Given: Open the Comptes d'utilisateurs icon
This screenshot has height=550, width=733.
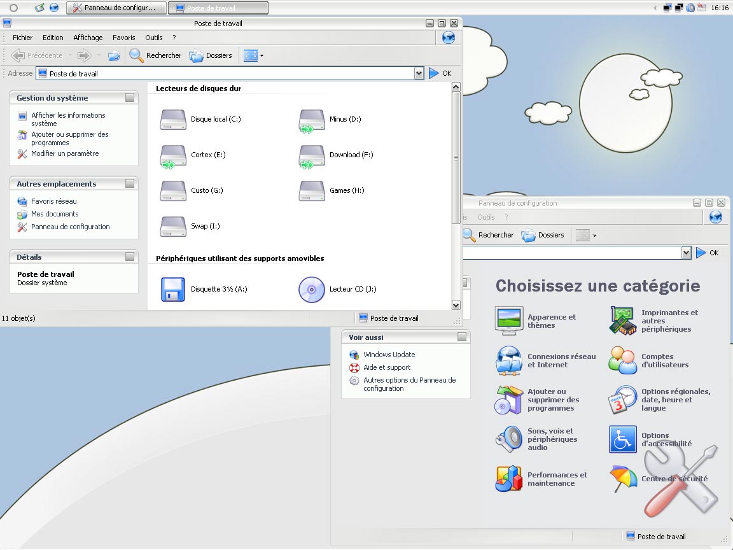Looking at the screenshot, I should 623,360.
